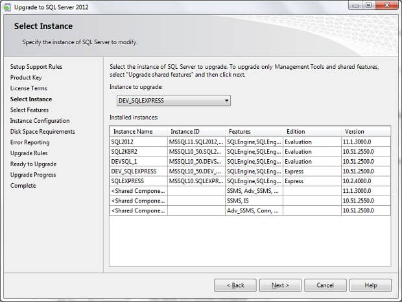Click Express edition cell of SQLEXPRESS
Image resolution: width=402 pixels, height=302 pixels.
[312, 181]
